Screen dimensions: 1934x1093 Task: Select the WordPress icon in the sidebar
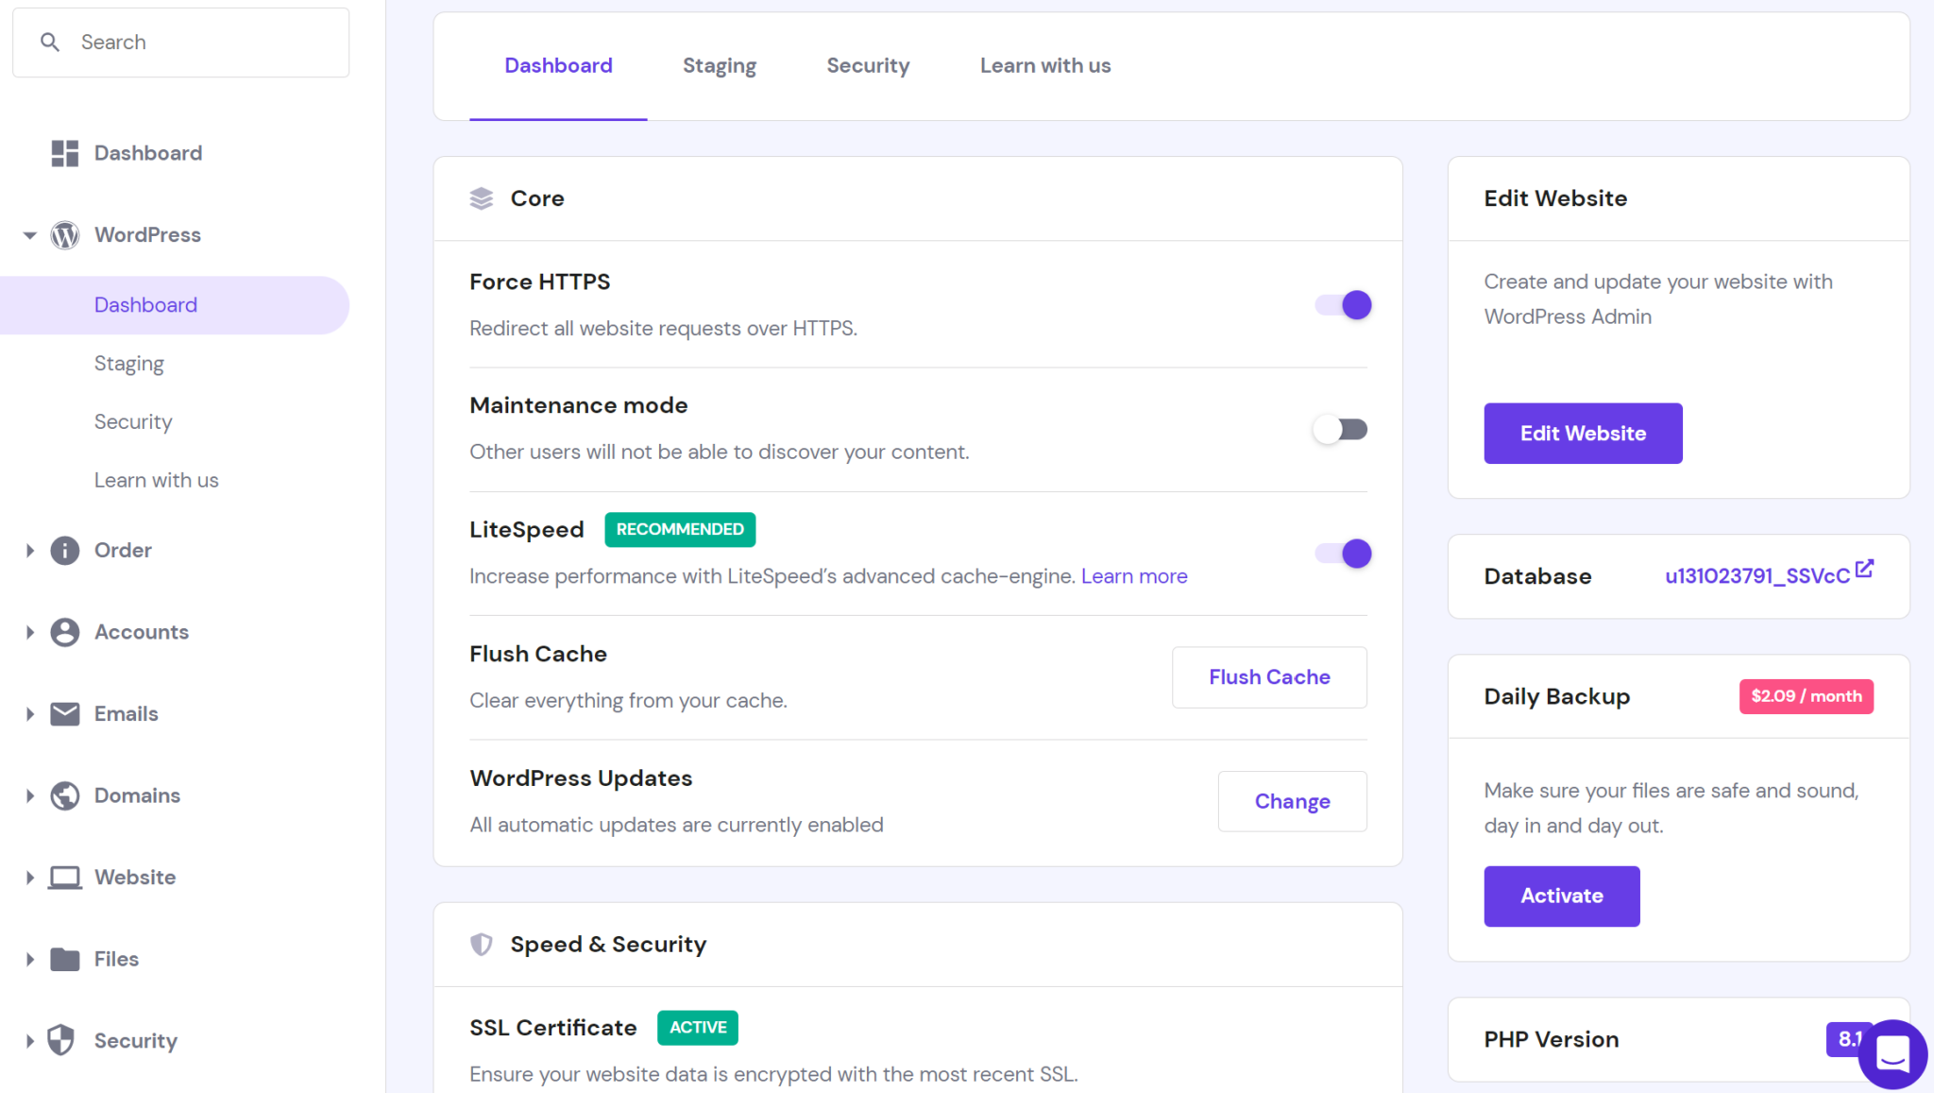click(x=63, y=235)
